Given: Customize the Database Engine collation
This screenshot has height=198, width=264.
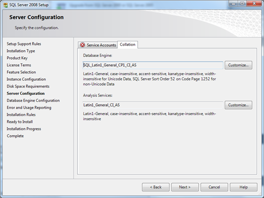Looking at the screenshot, I should point(239,65).
